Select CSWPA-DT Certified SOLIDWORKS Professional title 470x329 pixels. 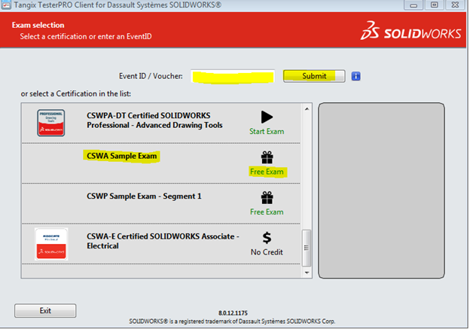pos(154,120)
